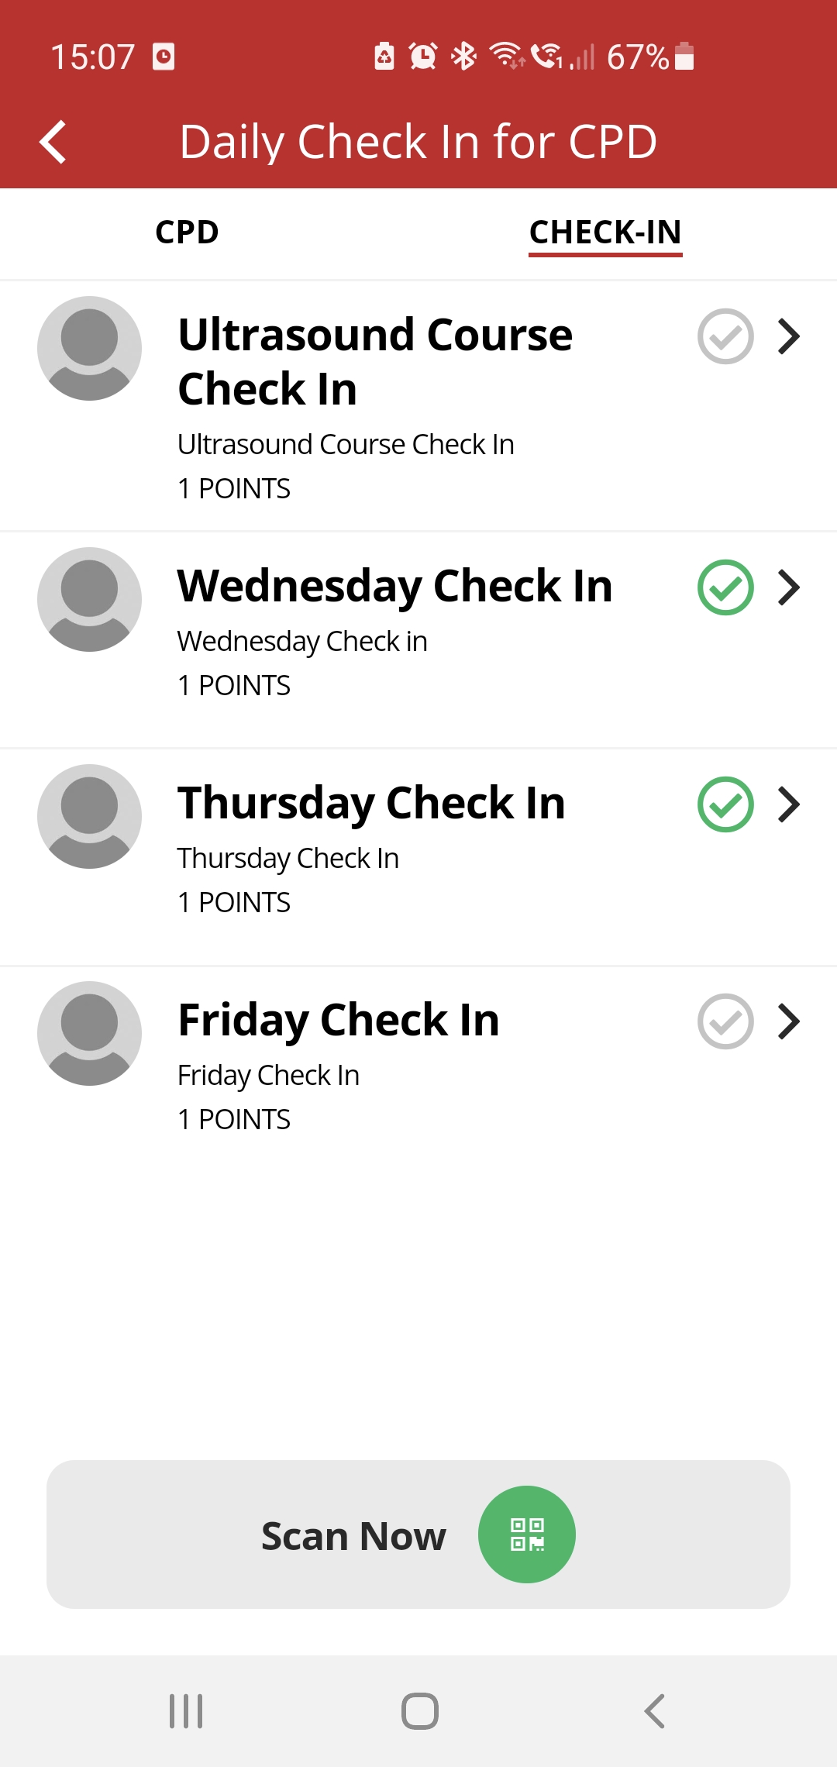
Task: Tap the Android system back button
Action: 655,1710
